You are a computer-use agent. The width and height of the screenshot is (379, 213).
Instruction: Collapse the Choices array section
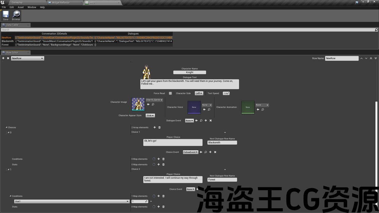(7, 128)
